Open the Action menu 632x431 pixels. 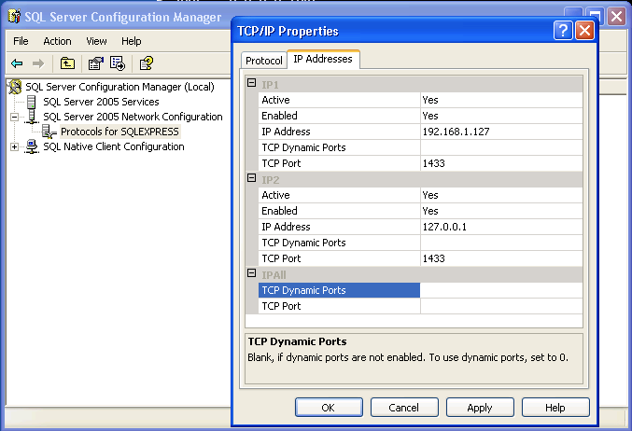[57, 41]
